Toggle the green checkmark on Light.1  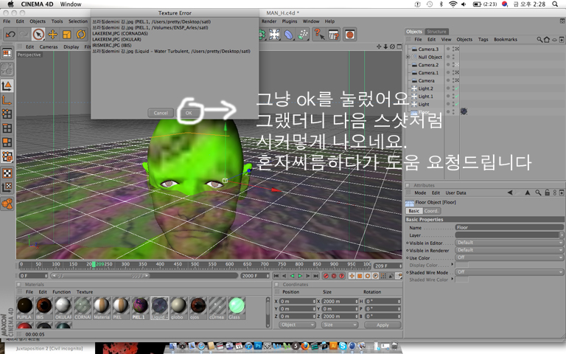click(x=457, y=96)
